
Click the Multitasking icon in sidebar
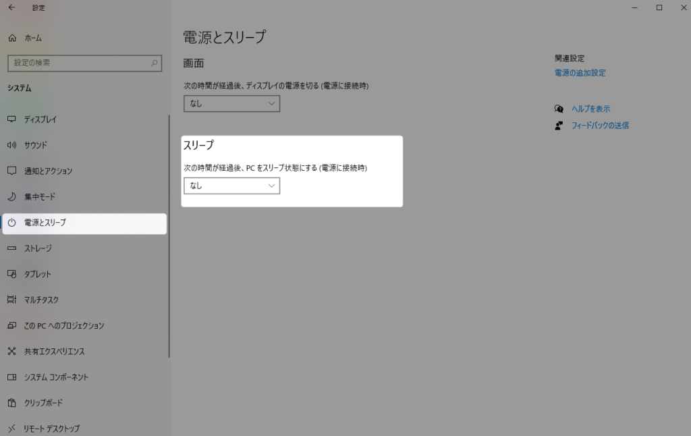click(11, 300)
